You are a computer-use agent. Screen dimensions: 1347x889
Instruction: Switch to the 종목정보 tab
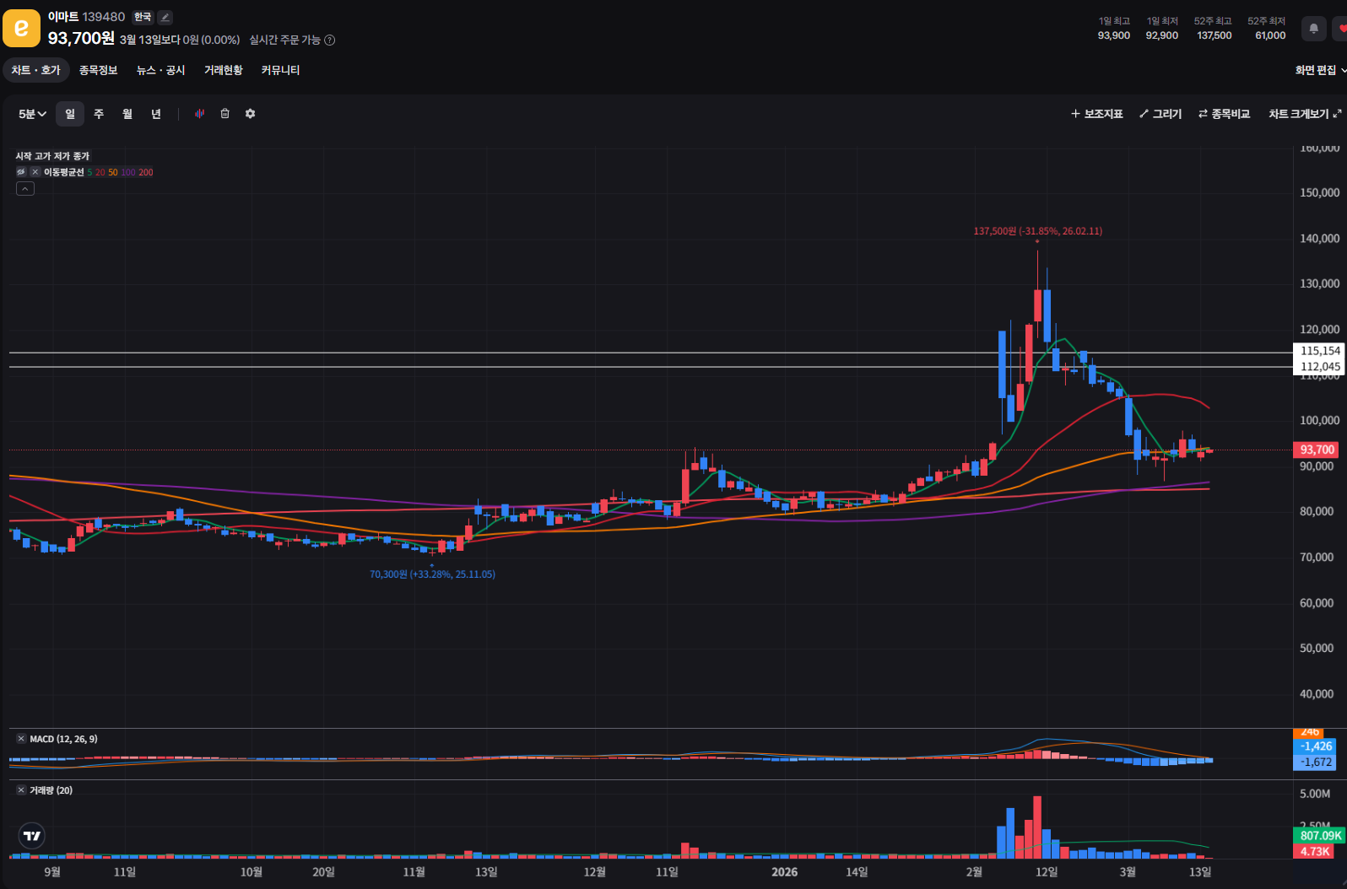tap(99, 70)
